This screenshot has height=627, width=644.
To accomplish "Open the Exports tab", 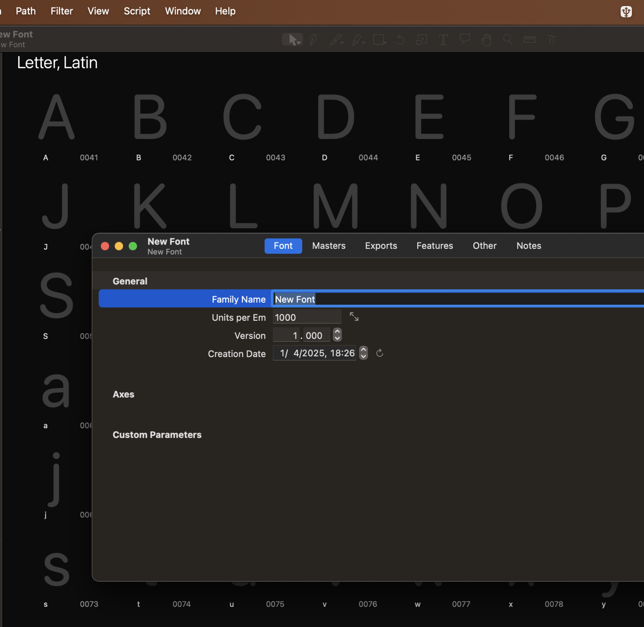I will [381, 246].
